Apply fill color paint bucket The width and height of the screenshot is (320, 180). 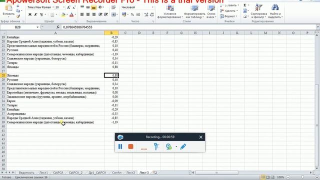pos(63,14)
